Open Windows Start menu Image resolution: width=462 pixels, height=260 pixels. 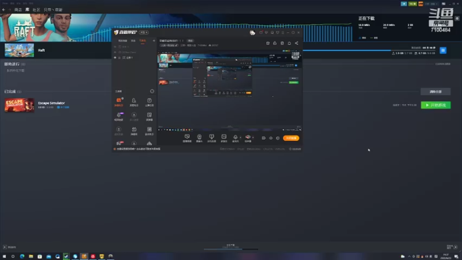[4, 257]
